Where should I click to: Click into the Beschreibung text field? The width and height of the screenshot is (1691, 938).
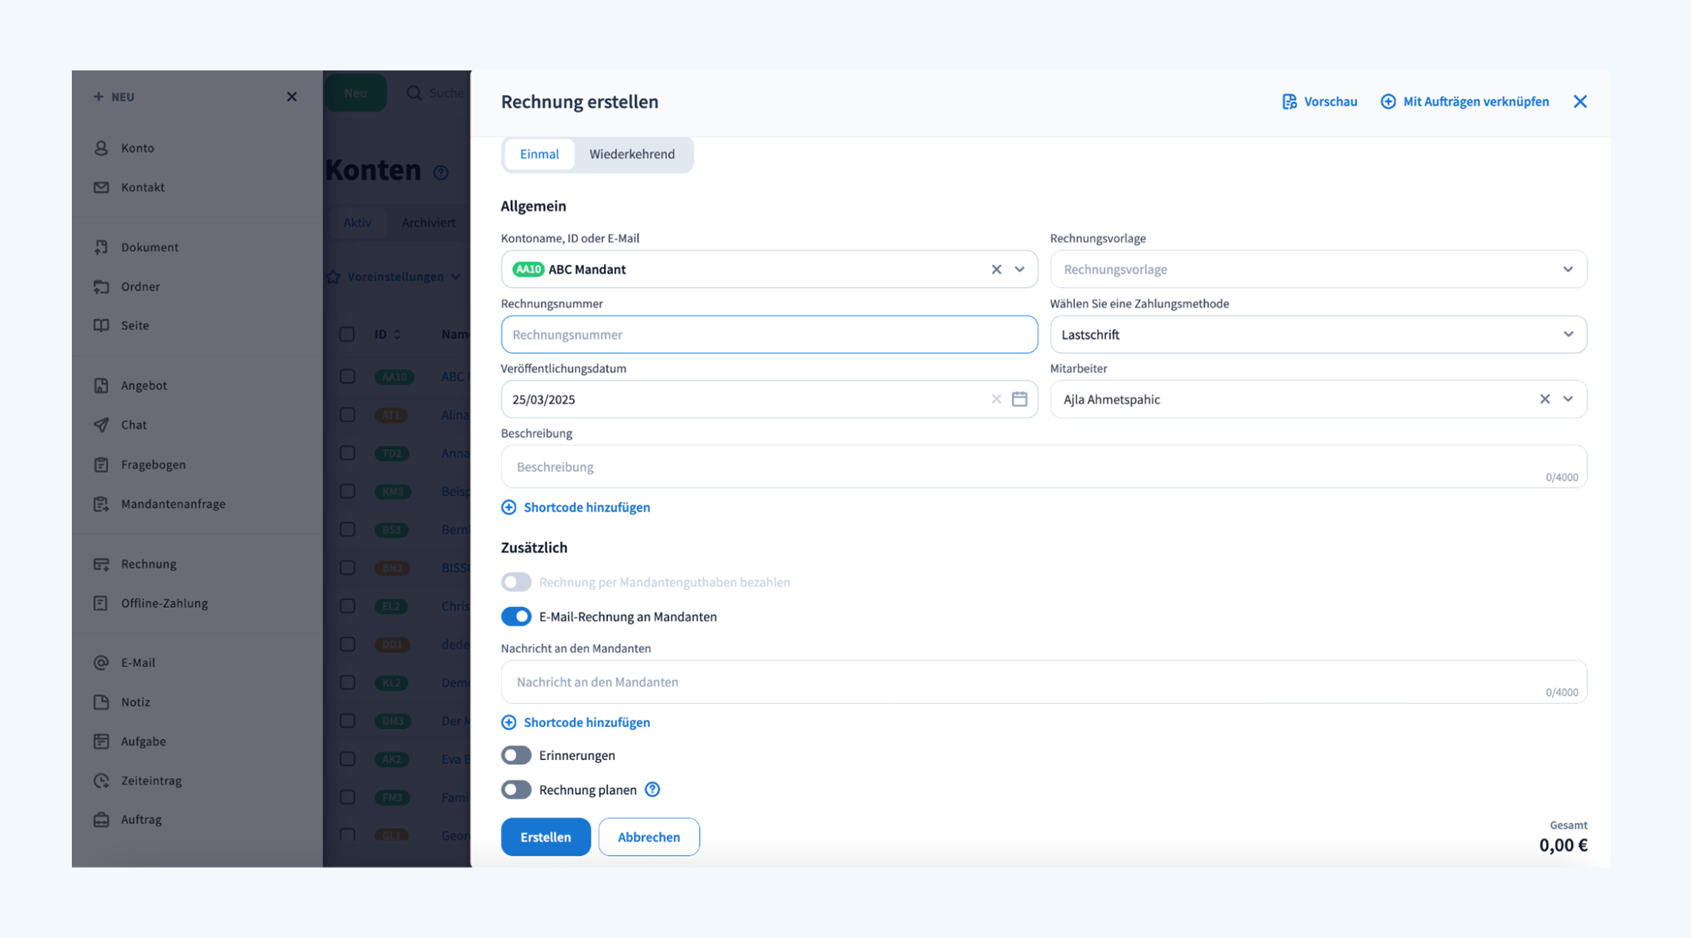coord(1043,466)
